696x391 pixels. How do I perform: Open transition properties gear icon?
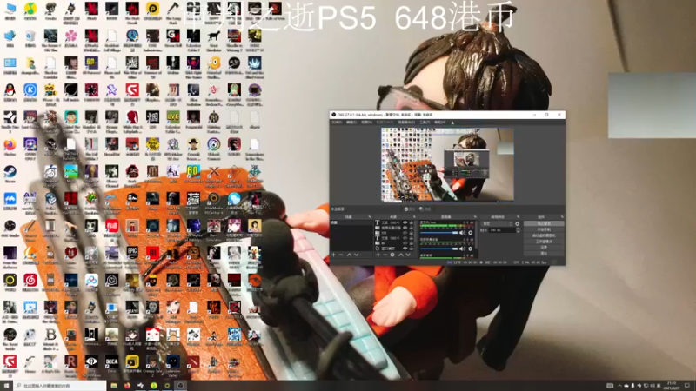(x=517, y=223)
